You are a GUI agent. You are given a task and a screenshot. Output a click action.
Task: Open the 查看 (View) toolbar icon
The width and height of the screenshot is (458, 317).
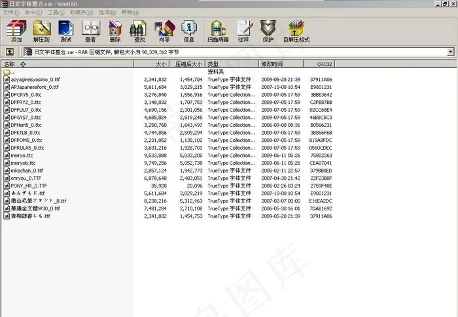point(90,30)
